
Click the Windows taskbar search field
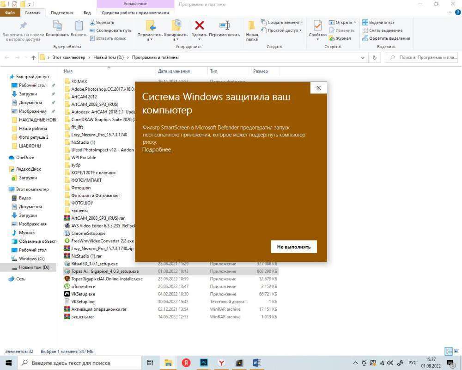click(x=79, y=363)
